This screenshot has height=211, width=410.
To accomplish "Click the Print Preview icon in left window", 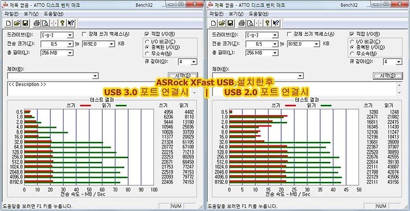I will click(x=45, y=23).
